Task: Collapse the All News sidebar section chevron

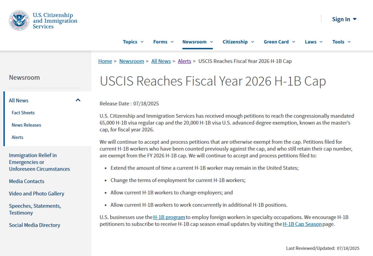Action: point(78,100)
